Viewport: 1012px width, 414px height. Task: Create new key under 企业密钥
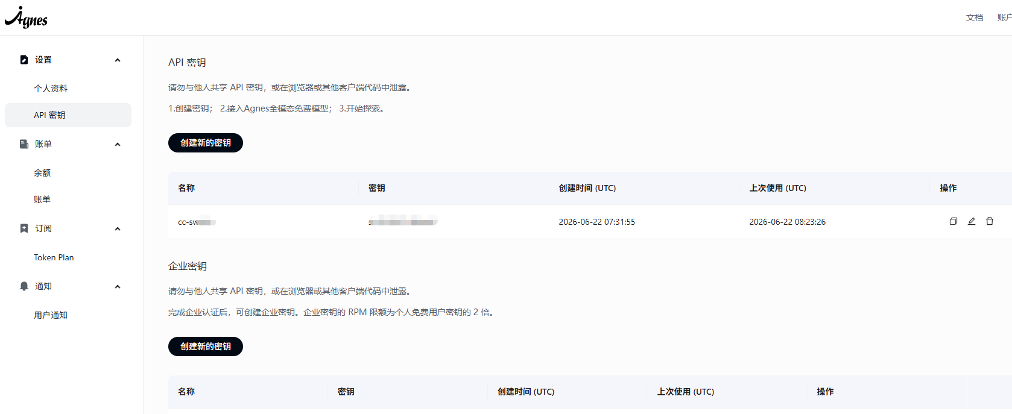(206, 347)
